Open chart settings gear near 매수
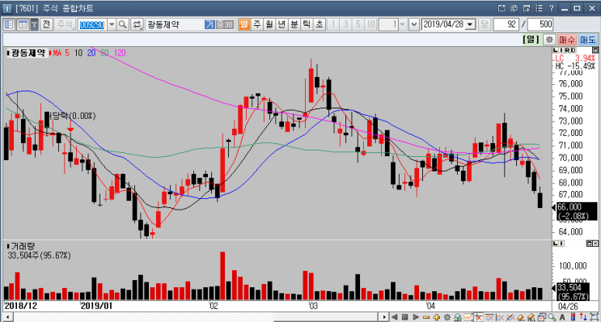 pos(550,40)
